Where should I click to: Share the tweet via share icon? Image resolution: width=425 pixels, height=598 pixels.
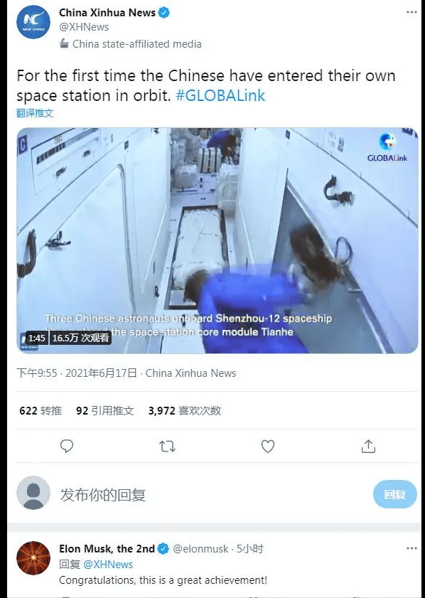368,446
